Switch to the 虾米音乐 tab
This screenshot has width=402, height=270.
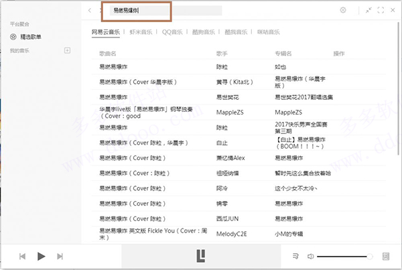click(x=141, y=32)
